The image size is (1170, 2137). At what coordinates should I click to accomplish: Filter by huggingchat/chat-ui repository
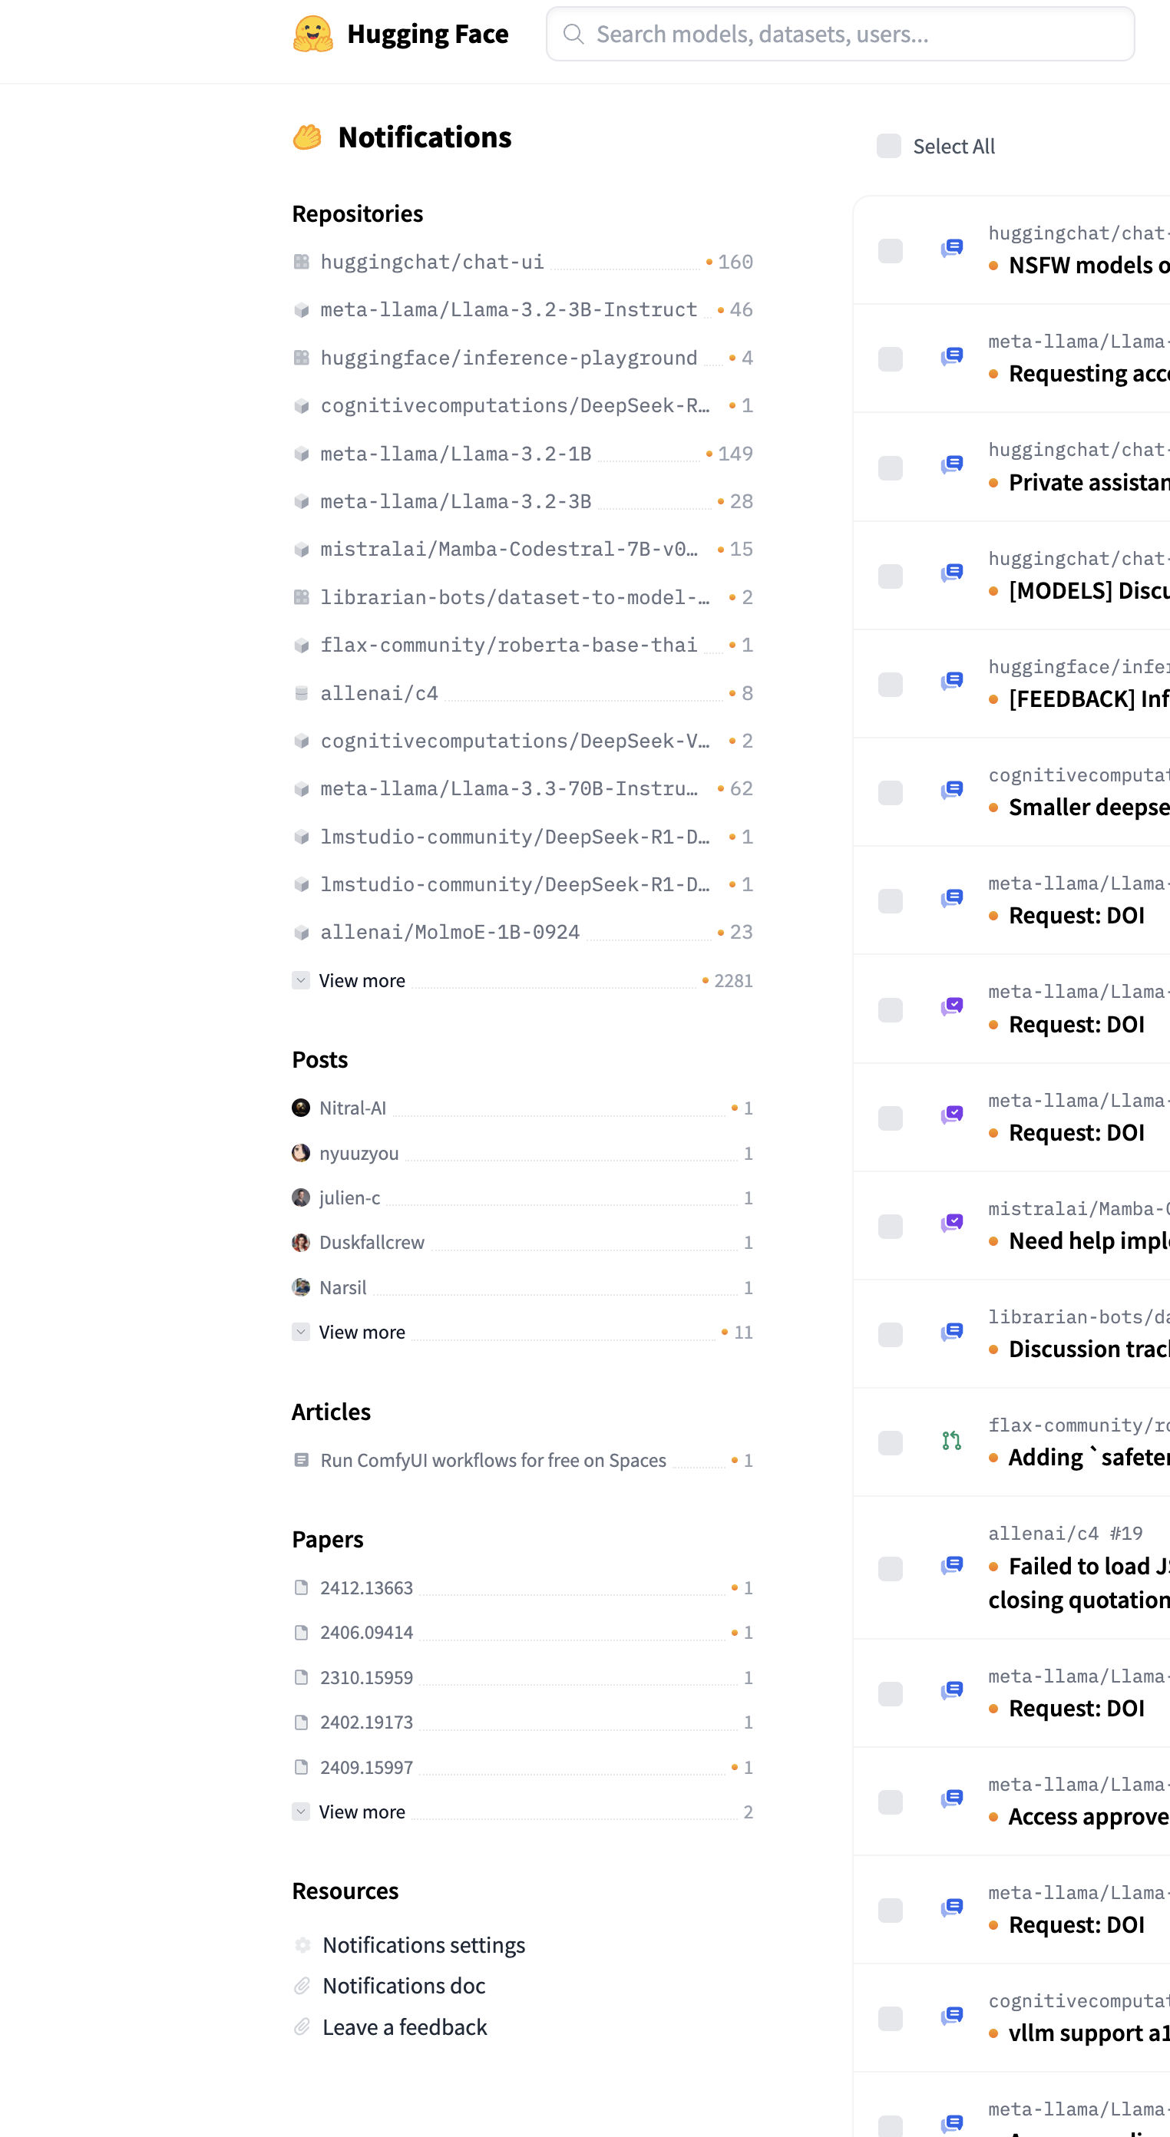coord(431,263)
